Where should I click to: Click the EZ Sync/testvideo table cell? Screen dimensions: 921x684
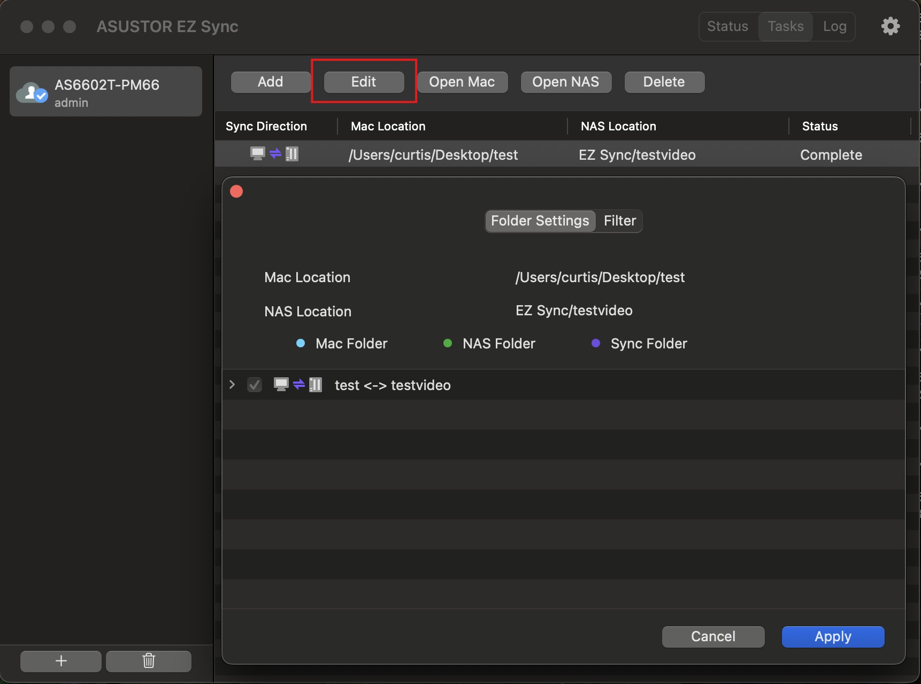click(637, 155)
